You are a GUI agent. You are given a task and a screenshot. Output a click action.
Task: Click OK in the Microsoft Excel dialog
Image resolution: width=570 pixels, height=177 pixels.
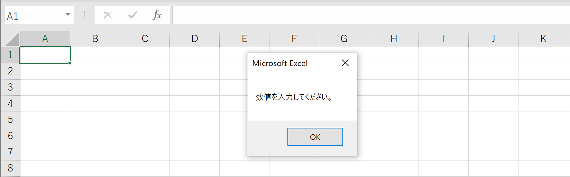(315, 137)
